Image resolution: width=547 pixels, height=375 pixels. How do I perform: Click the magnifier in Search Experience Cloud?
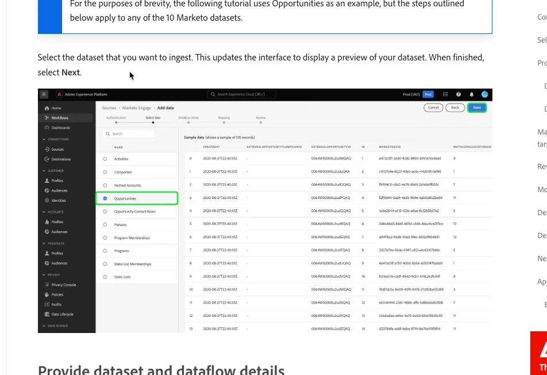click(x=213, y=94)
